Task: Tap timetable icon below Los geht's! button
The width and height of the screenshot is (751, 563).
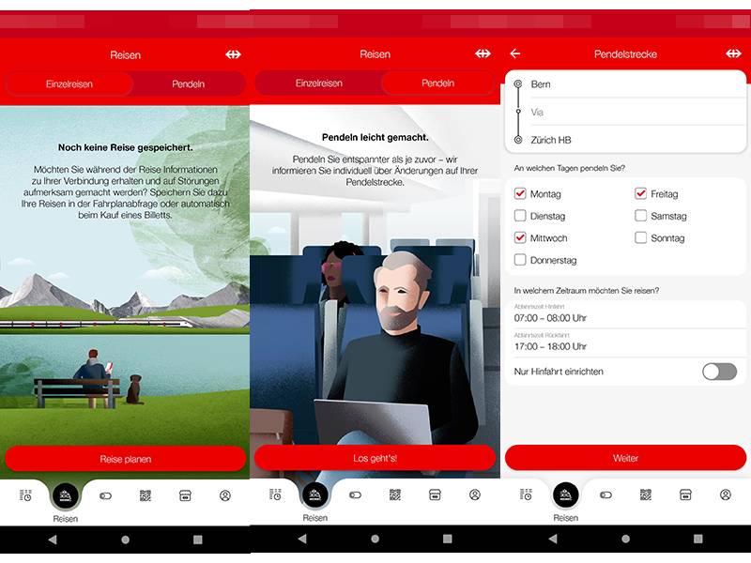Action: pyautogui.click(x=275, y=495)
